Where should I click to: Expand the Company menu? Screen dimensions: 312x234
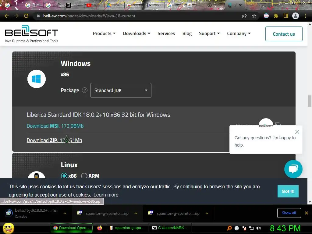pos(239,34)
